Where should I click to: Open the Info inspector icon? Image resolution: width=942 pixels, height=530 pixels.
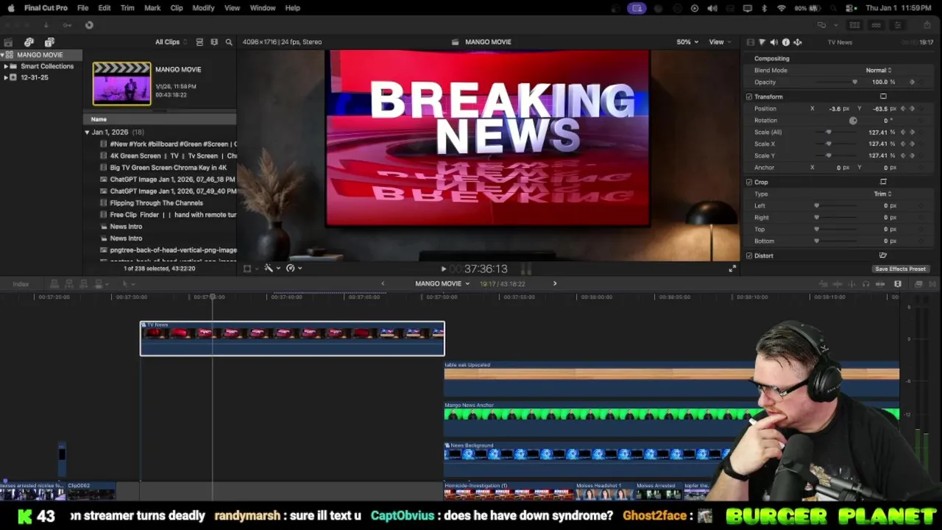785,42
